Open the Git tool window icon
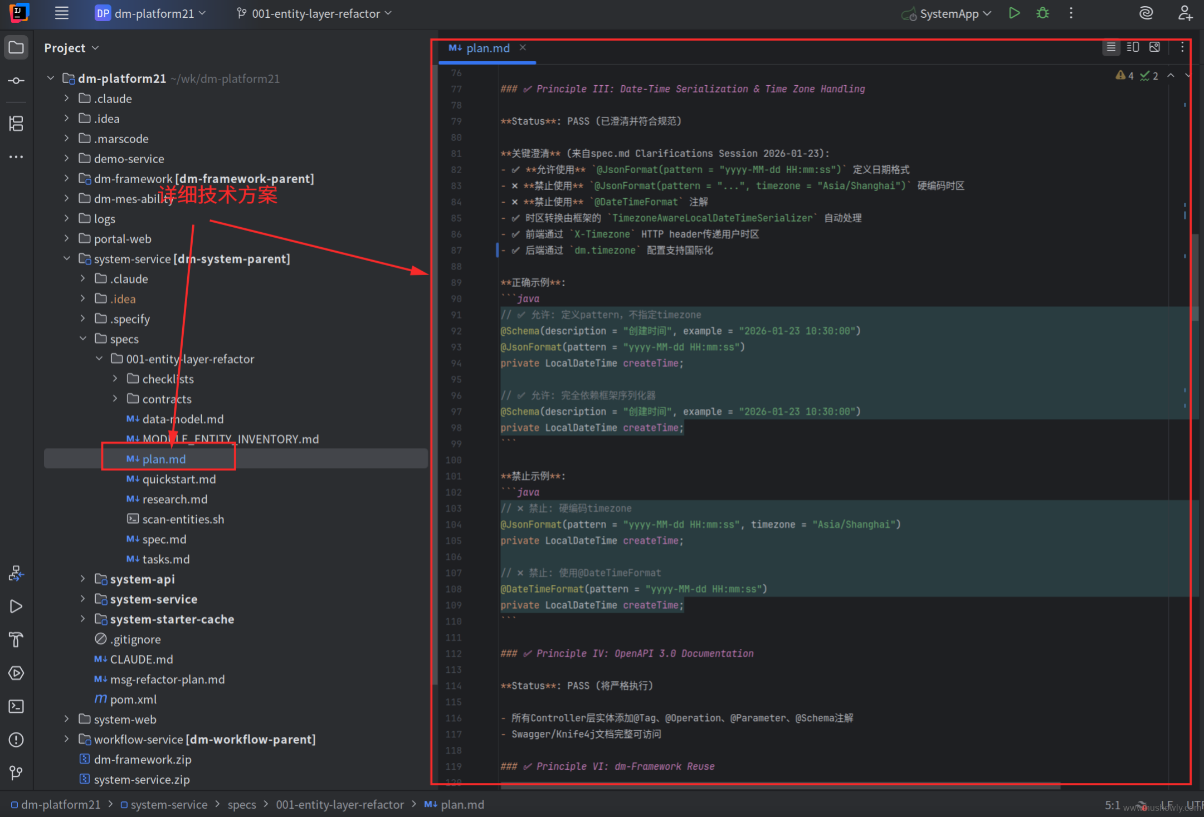Screen dimensions: 1204x817 [16, 772]
